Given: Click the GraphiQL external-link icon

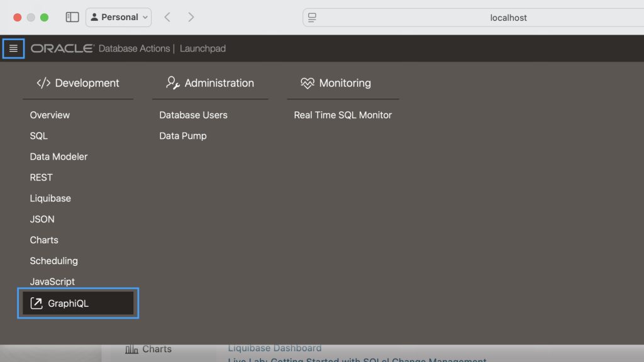Looking at the screenshot, I should [x=36, y=304].
